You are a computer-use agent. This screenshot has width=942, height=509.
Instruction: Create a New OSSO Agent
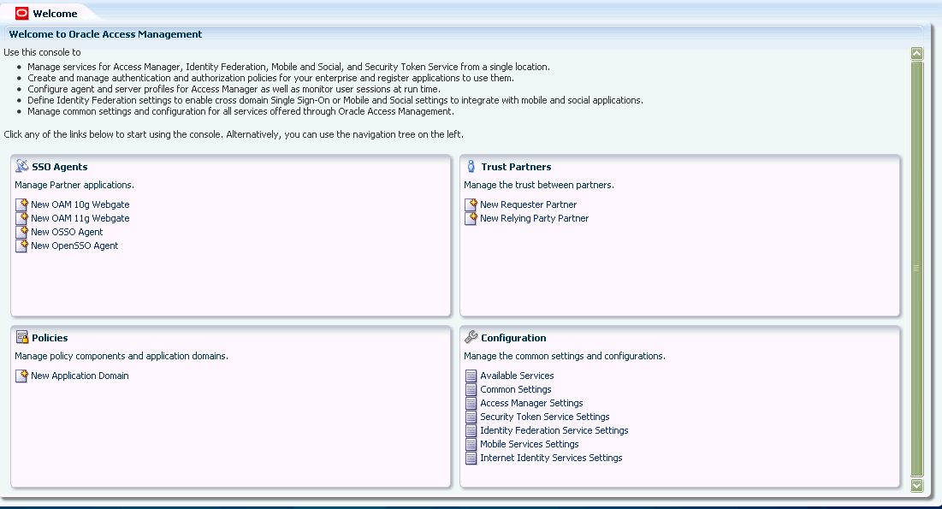pyautogui.click(x=67, y=232)
